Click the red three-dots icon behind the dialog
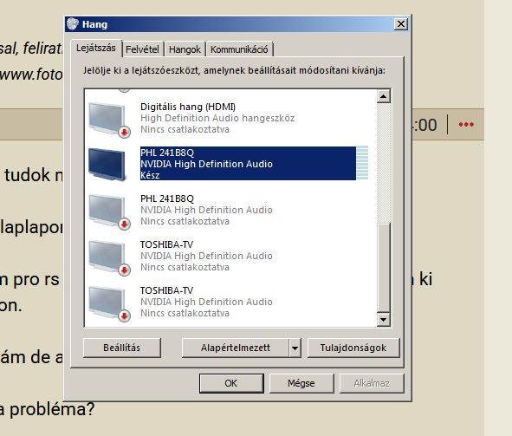This screenshot has height=436, width=512. point(466,125)
